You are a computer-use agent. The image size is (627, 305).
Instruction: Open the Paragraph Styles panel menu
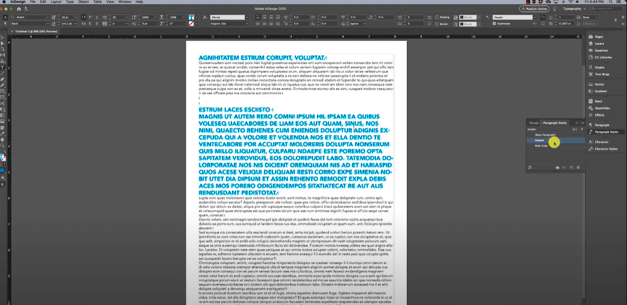click(583, 123)
